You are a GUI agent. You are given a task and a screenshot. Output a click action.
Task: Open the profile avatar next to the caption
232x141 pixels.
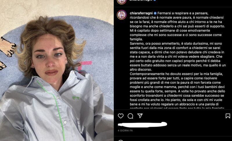coord(122,15)
